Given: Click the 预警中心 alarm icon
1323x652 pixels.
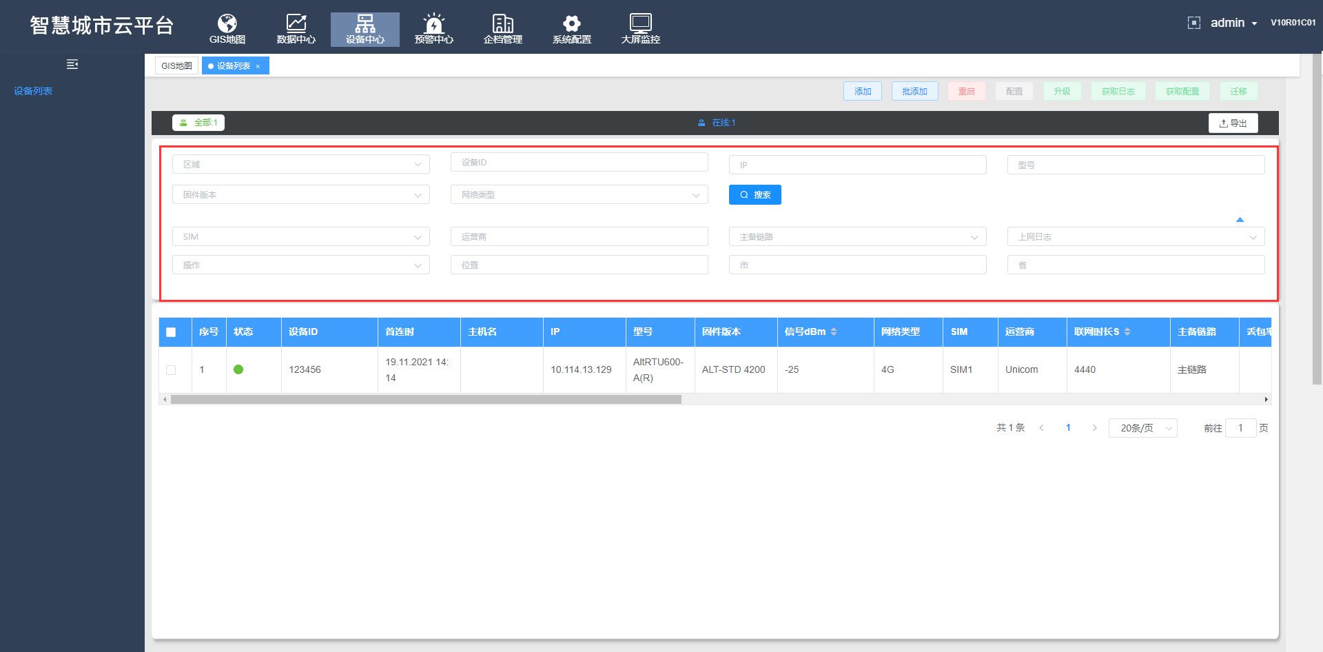Looking at the screenshot, I should point(433,24).
